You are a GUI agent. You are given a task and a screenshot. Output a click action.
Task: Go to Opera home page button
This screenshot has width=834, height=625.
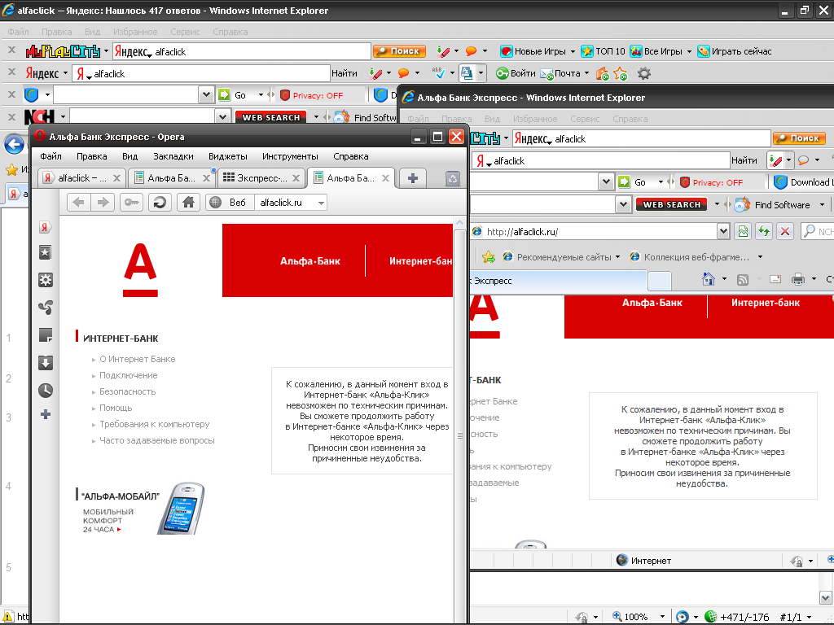[x=188, y=203]
